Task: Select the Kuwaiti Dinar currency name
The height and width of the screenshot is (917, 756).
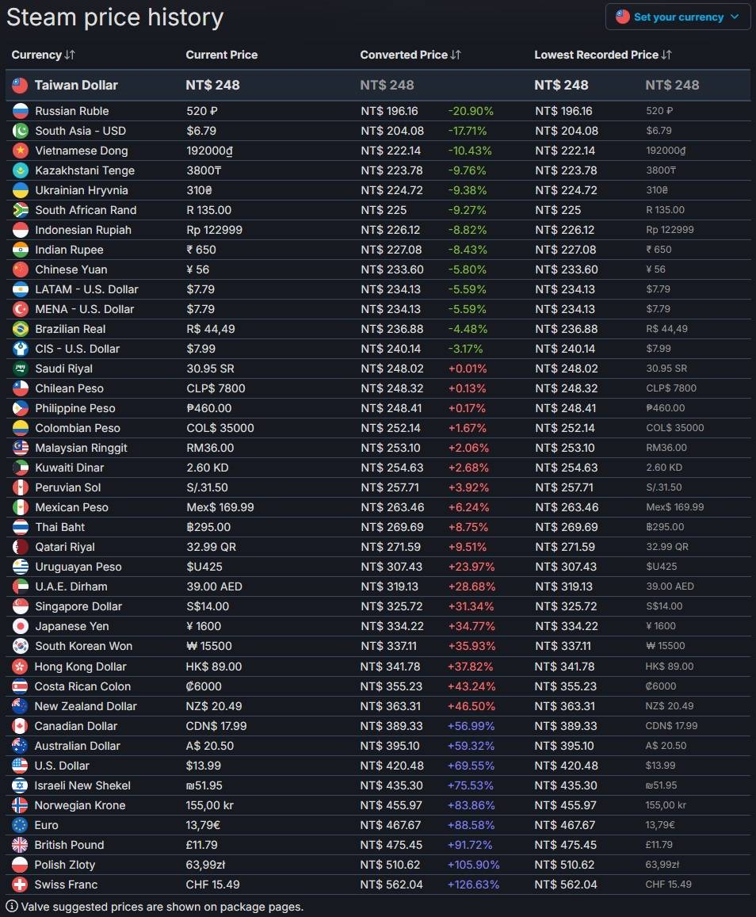Action: 70,468
